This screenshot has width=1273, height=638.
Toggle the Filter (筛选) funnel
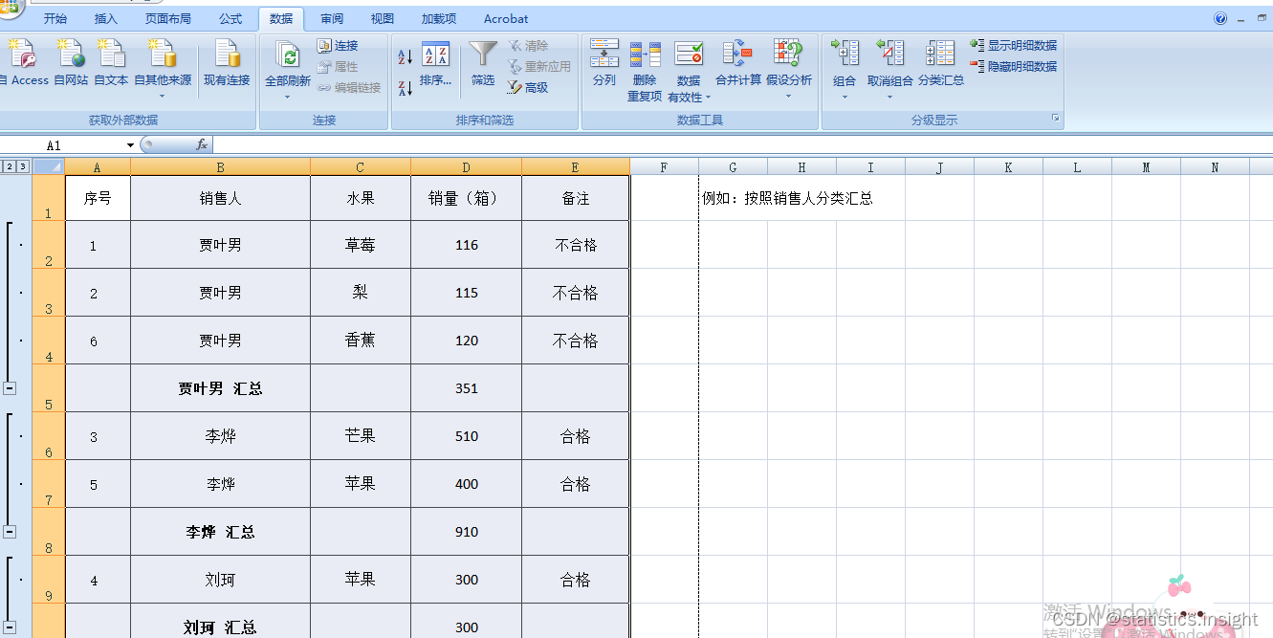tap(483, 64)
